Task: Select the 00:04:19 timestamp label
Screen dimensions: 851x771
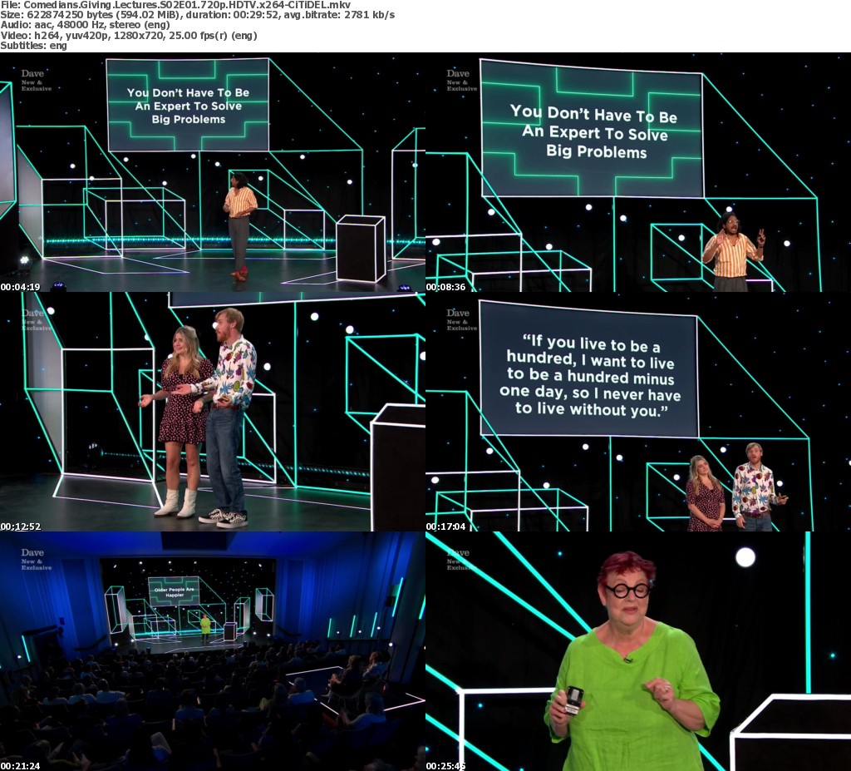Action: click(x=21, y=287)
